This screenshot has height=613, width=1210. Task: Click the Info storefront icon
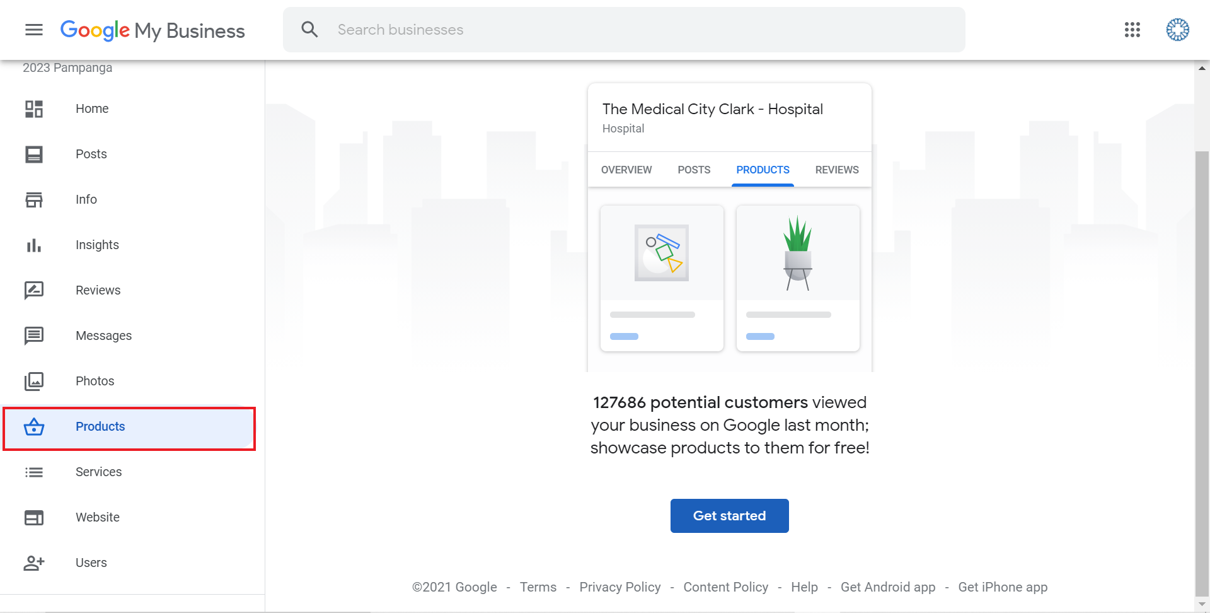[34, 199]
